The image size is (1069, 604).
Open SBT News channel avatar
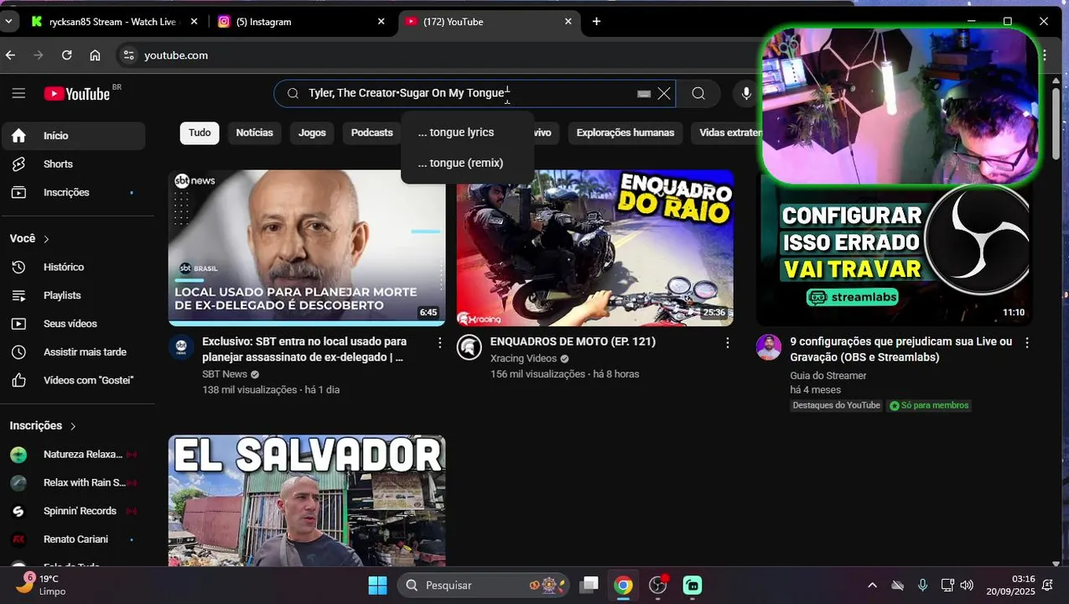coord(181,347)
